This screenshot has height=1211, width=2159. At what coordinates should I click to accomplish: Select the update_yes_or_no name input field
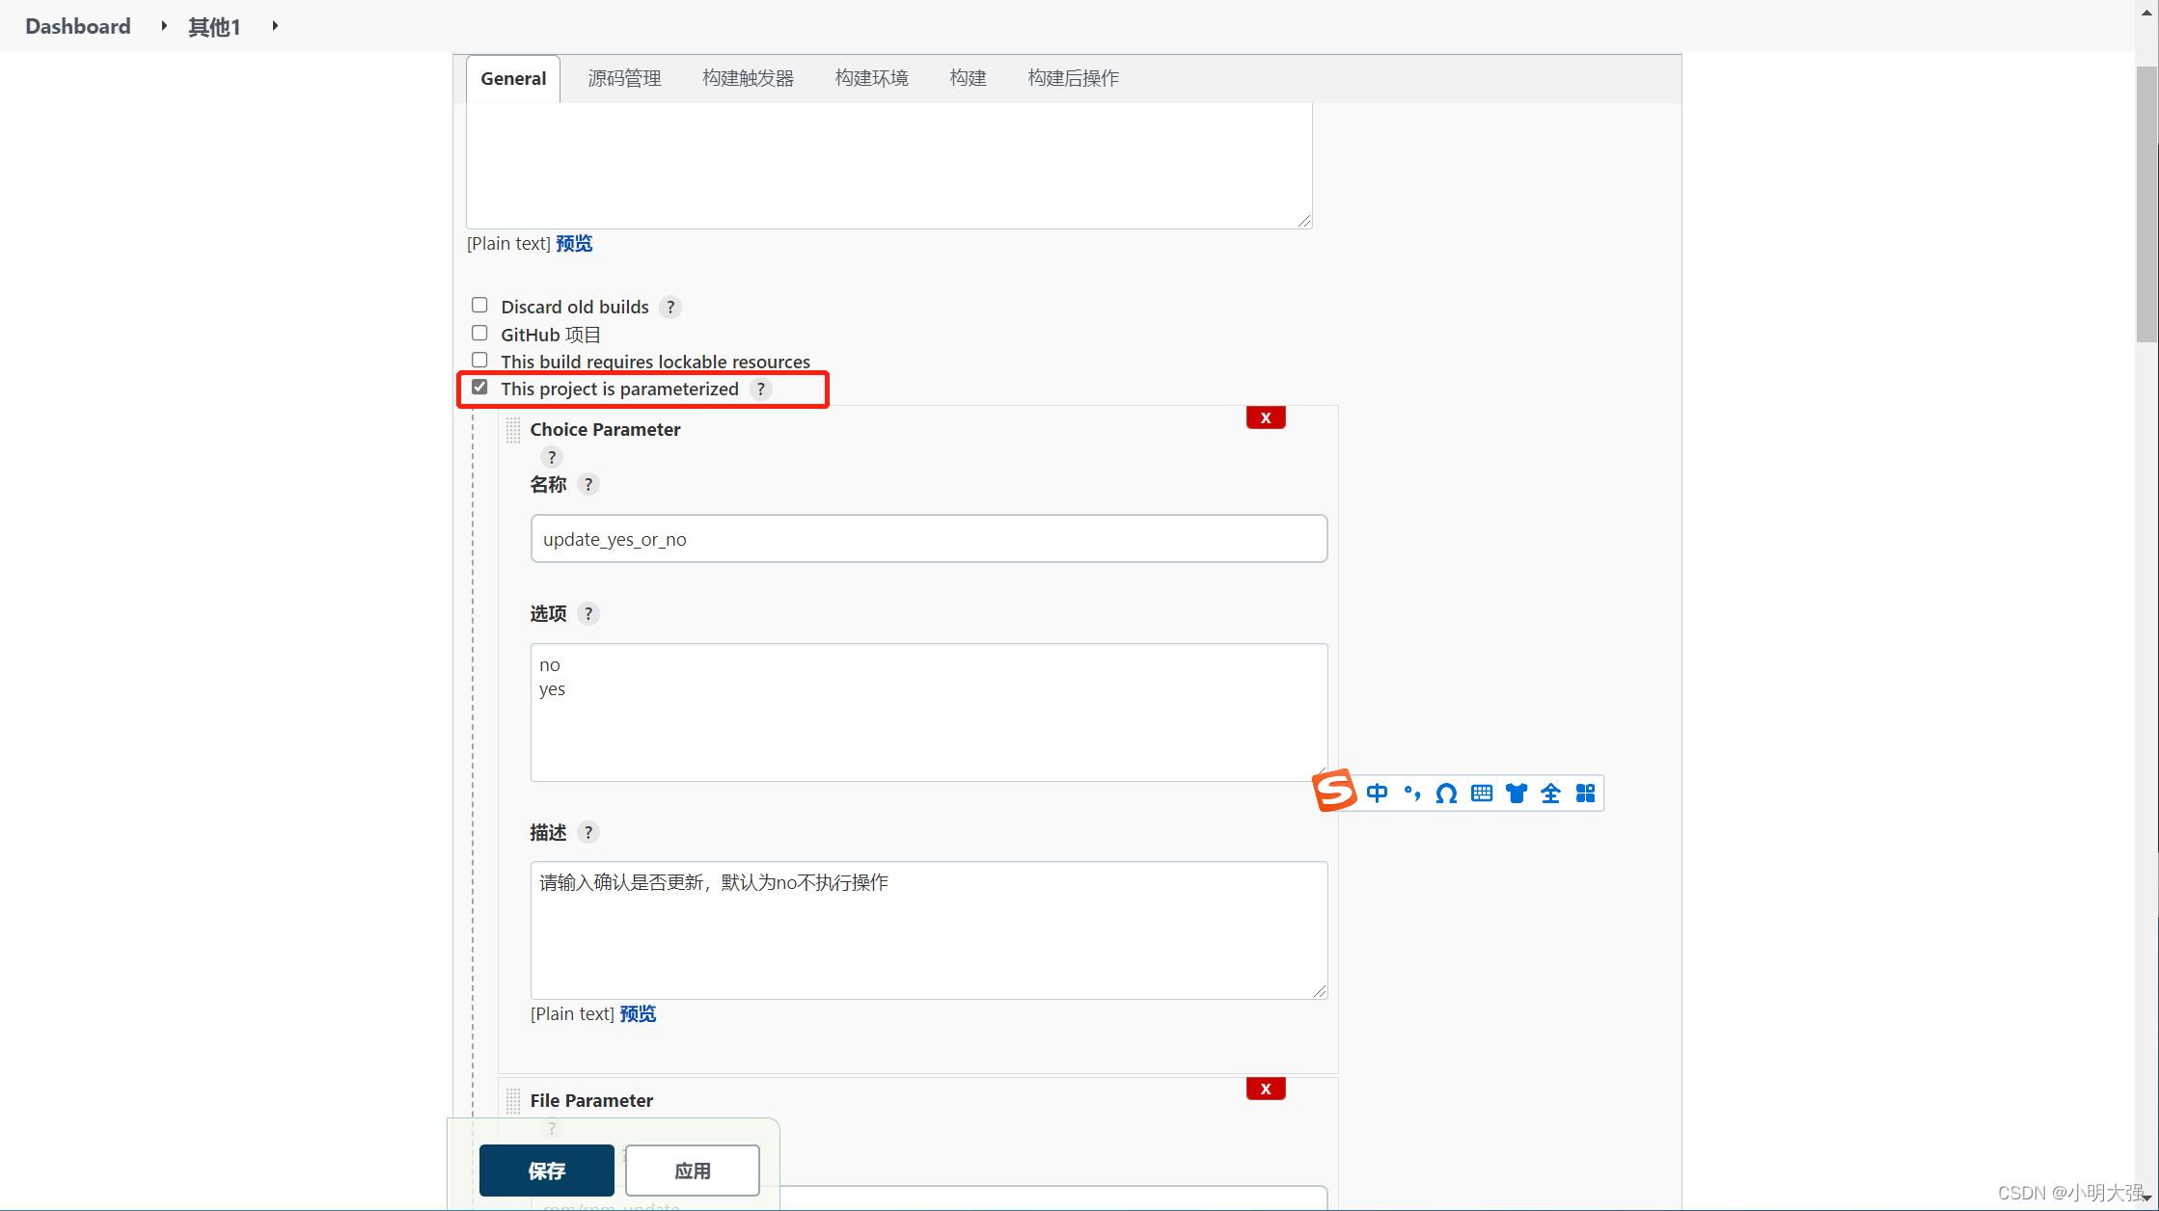(x=928, y=538)
